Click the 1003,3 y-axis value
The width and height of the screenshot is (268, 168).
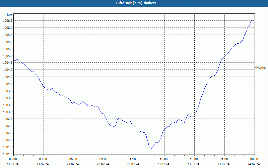click(8, 105)
